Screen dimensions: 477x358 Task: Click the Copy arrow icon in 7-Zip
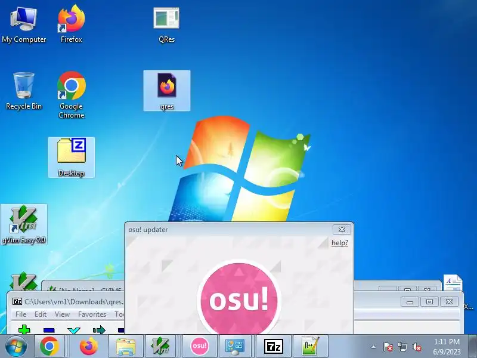[x=99, y=330]
